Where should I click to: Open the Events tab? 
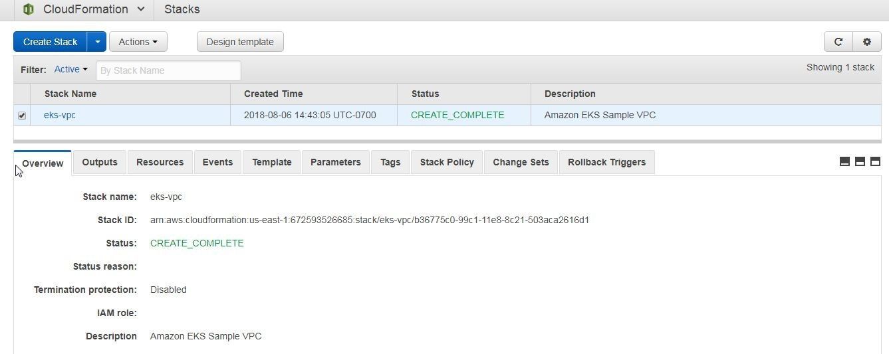click(217, 162)
